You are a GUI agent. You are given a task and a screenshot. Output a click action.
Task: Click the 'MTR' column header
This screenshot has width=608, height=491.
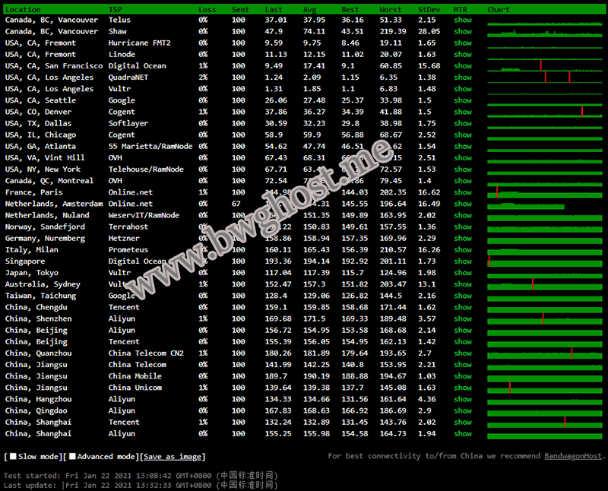461,9
